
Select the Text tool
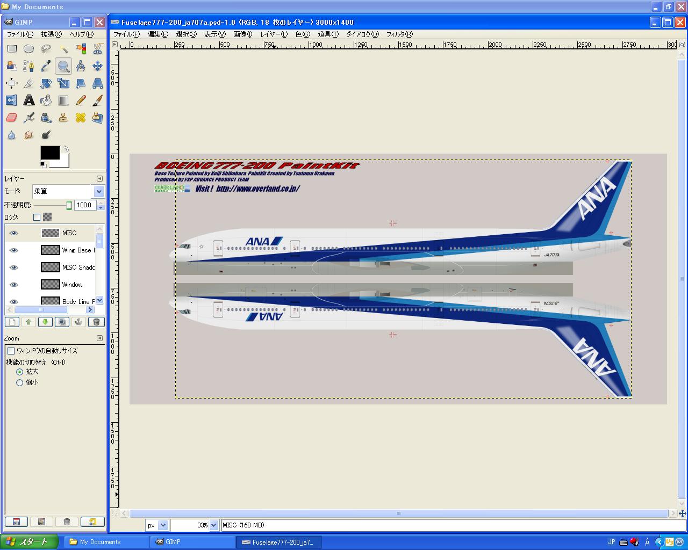click(x=29, y=100)
